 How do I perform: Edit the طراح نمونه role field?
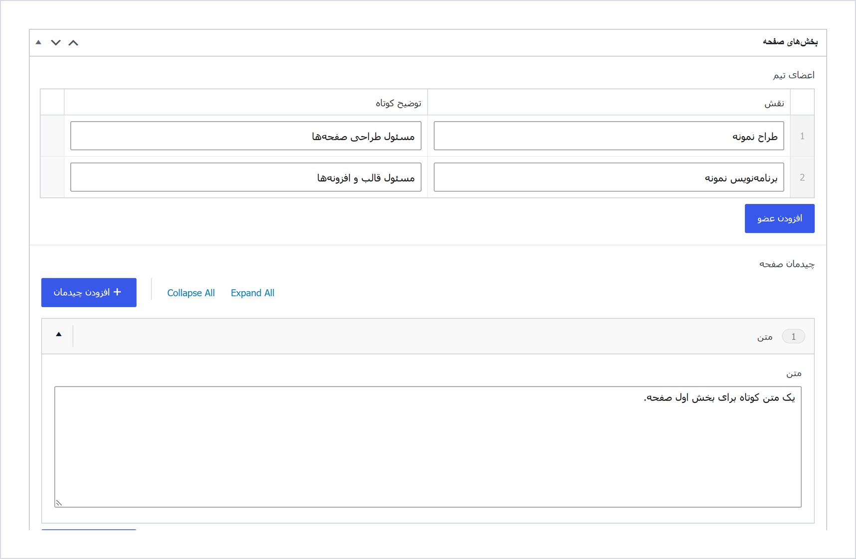click(x=609, y=136)
